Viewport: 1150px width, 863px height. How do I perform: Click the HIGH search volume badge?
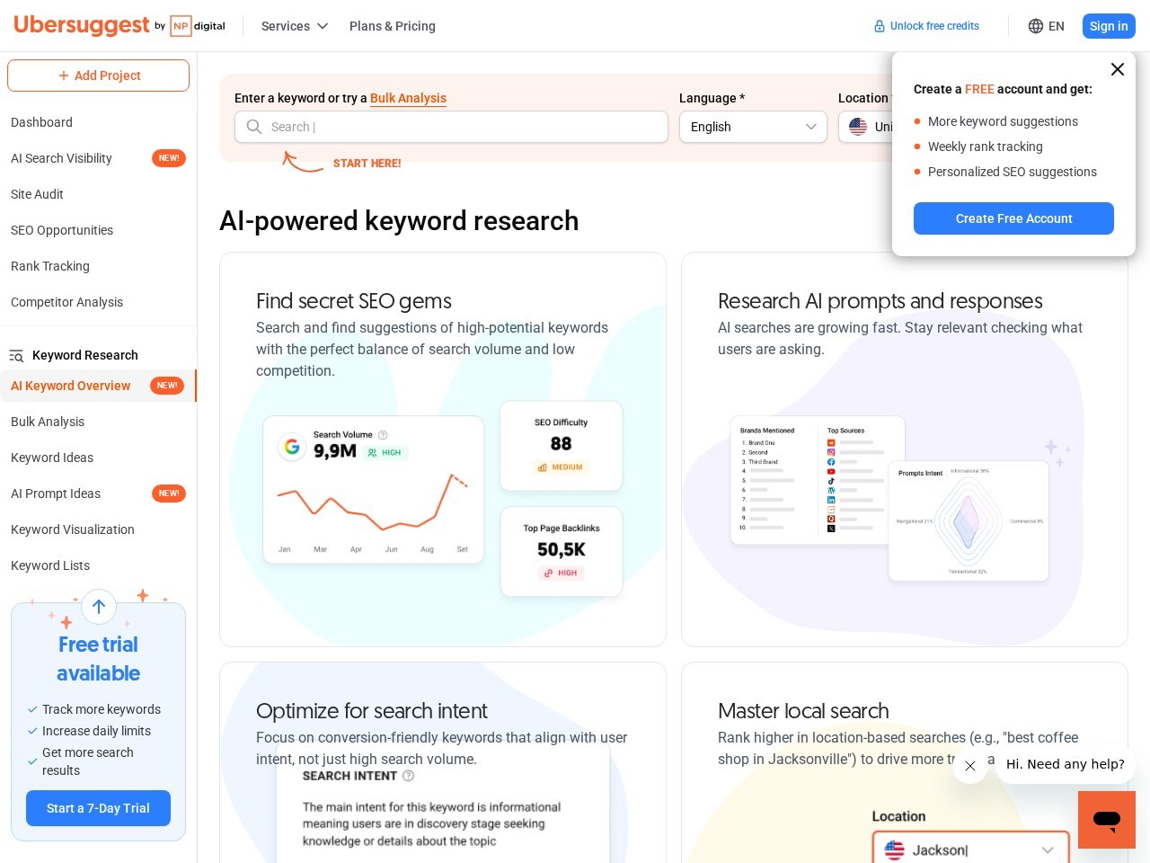tap(385, 453)
